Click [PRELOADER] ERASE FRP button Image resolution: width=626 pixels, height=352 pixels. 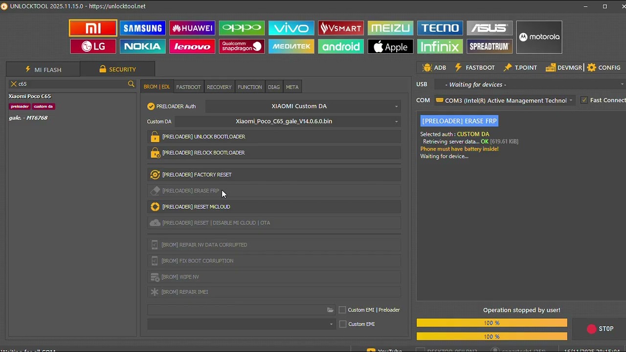[274, 191]
